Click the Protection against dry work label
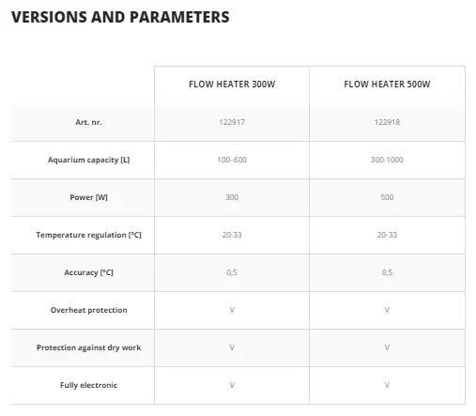The image size is (476, 416). click(x=88, y=347)
